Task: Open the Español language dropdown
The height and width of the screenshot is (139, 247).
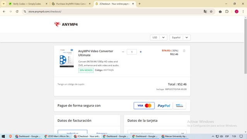Action: tap(180, 37)
